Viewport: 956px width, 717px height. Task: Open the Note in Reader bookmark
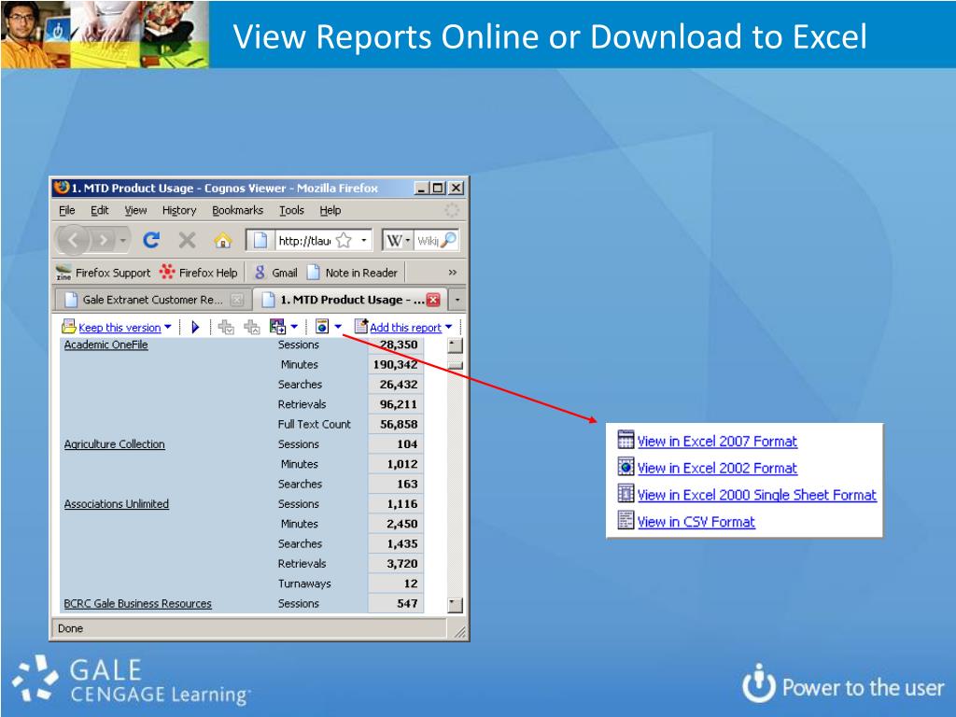coord(352,273)
